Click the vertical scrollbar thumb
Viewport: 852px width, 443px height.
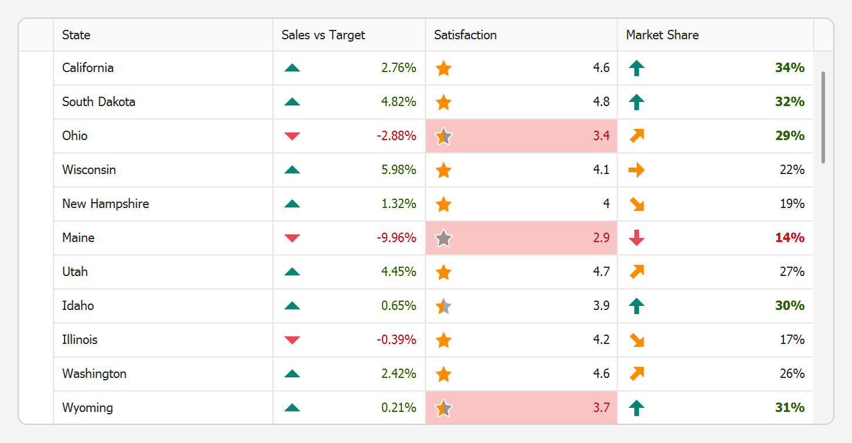823,117
